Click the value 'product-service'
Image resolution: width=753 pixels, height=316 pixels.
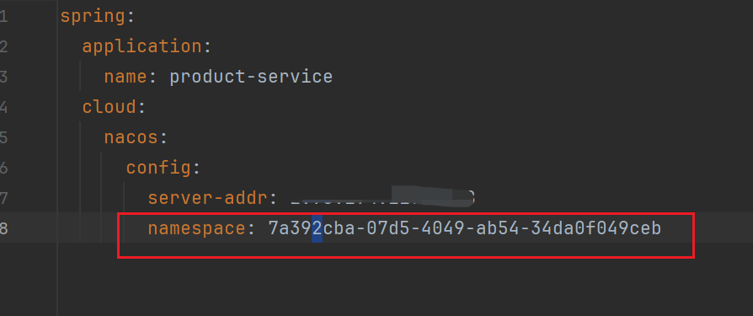[x=251, y=77]
